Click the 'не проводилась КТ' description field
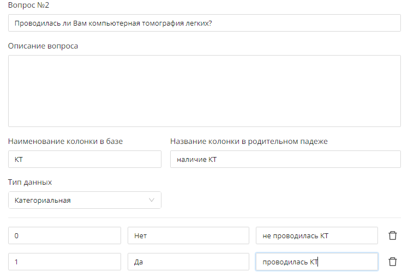 (316, 235)
